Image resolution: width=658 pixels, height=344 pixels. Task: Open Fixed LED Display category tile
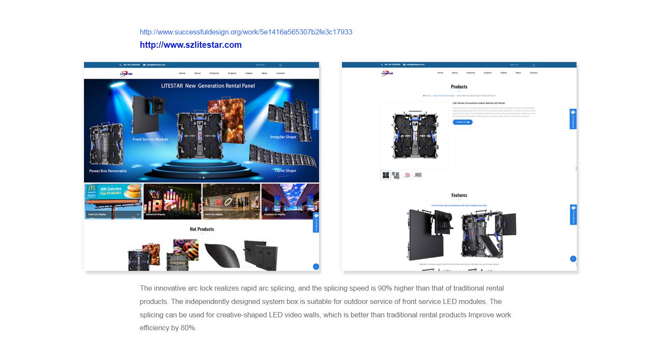[113, 201]
